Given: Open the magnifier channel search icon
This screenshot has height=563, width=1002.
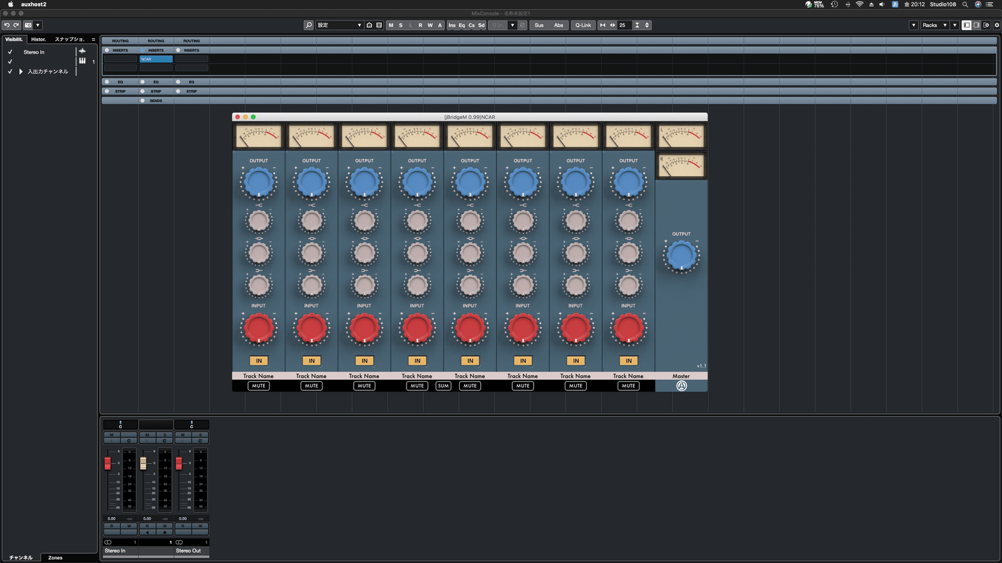Looking at the screenshot, I should pos(309,25).
